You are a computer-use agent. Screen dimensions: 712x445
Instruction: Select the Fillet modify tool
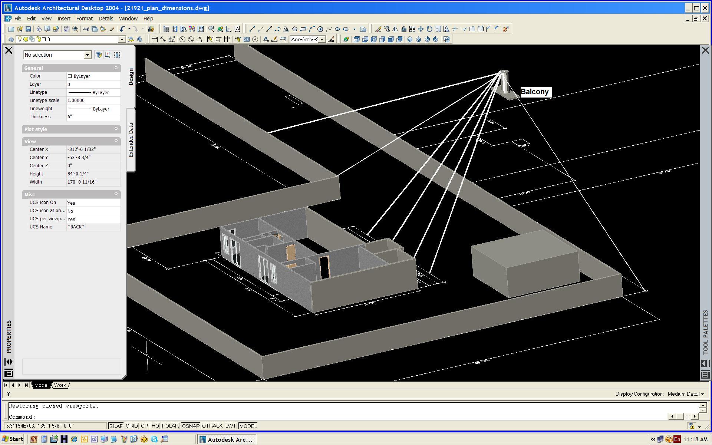(498, 29)
